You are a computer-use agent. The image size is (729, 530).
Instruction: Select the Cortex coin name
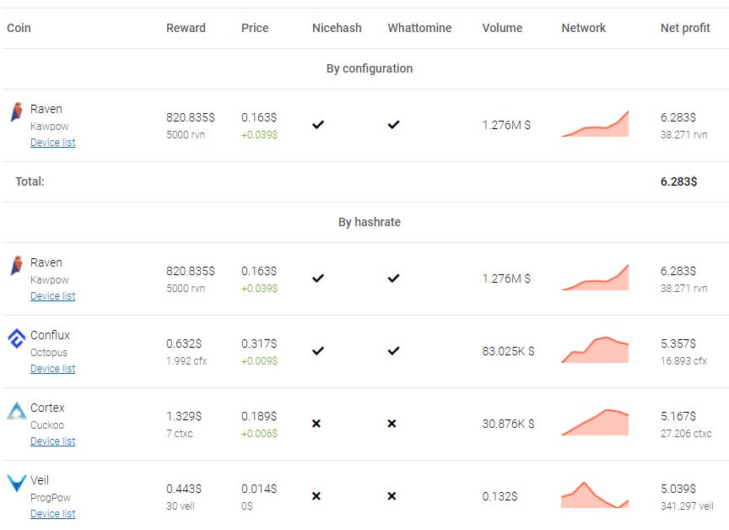(x=47, y=408)
